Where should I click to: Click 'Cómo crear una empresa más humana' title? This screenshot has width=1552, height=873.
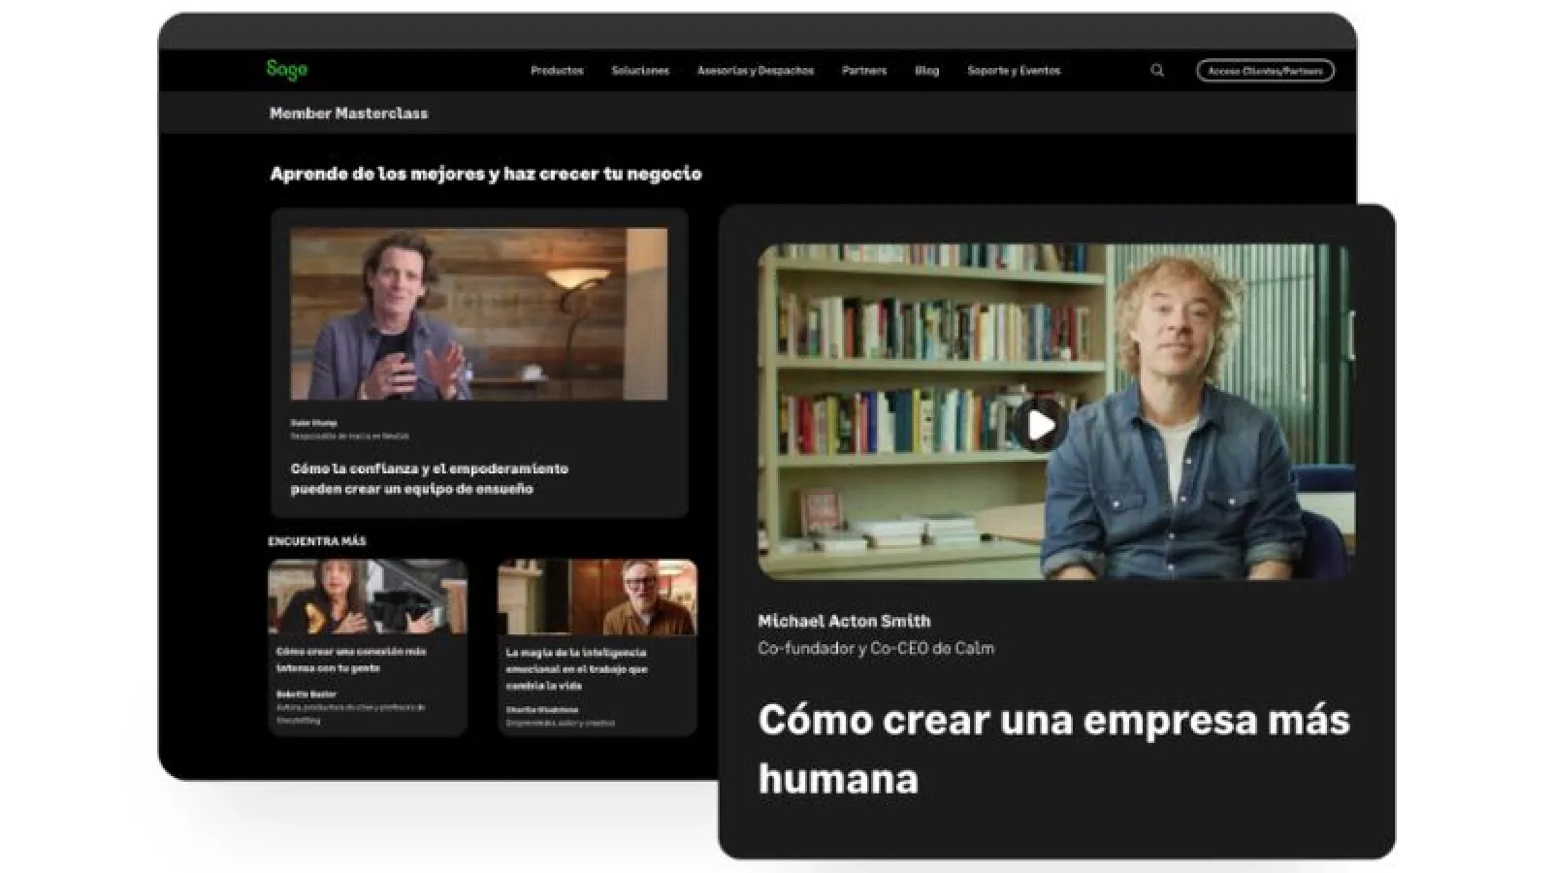click(x=1052, y=748)
